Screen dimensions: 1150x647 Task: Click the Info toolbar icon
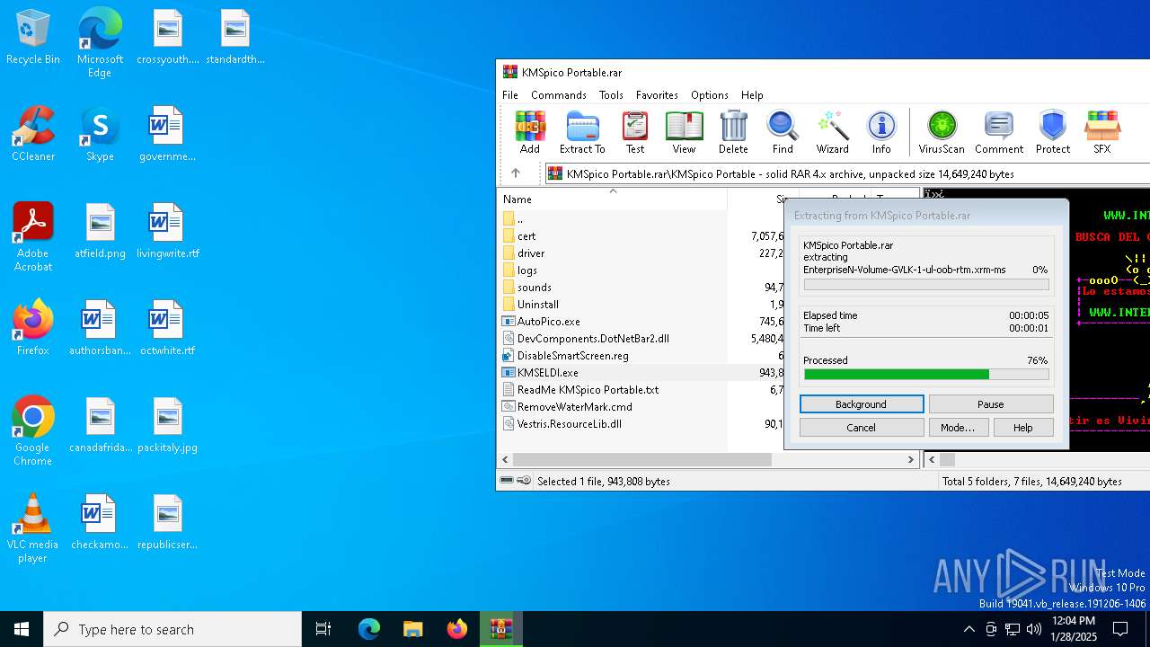(x=881, y=133)
